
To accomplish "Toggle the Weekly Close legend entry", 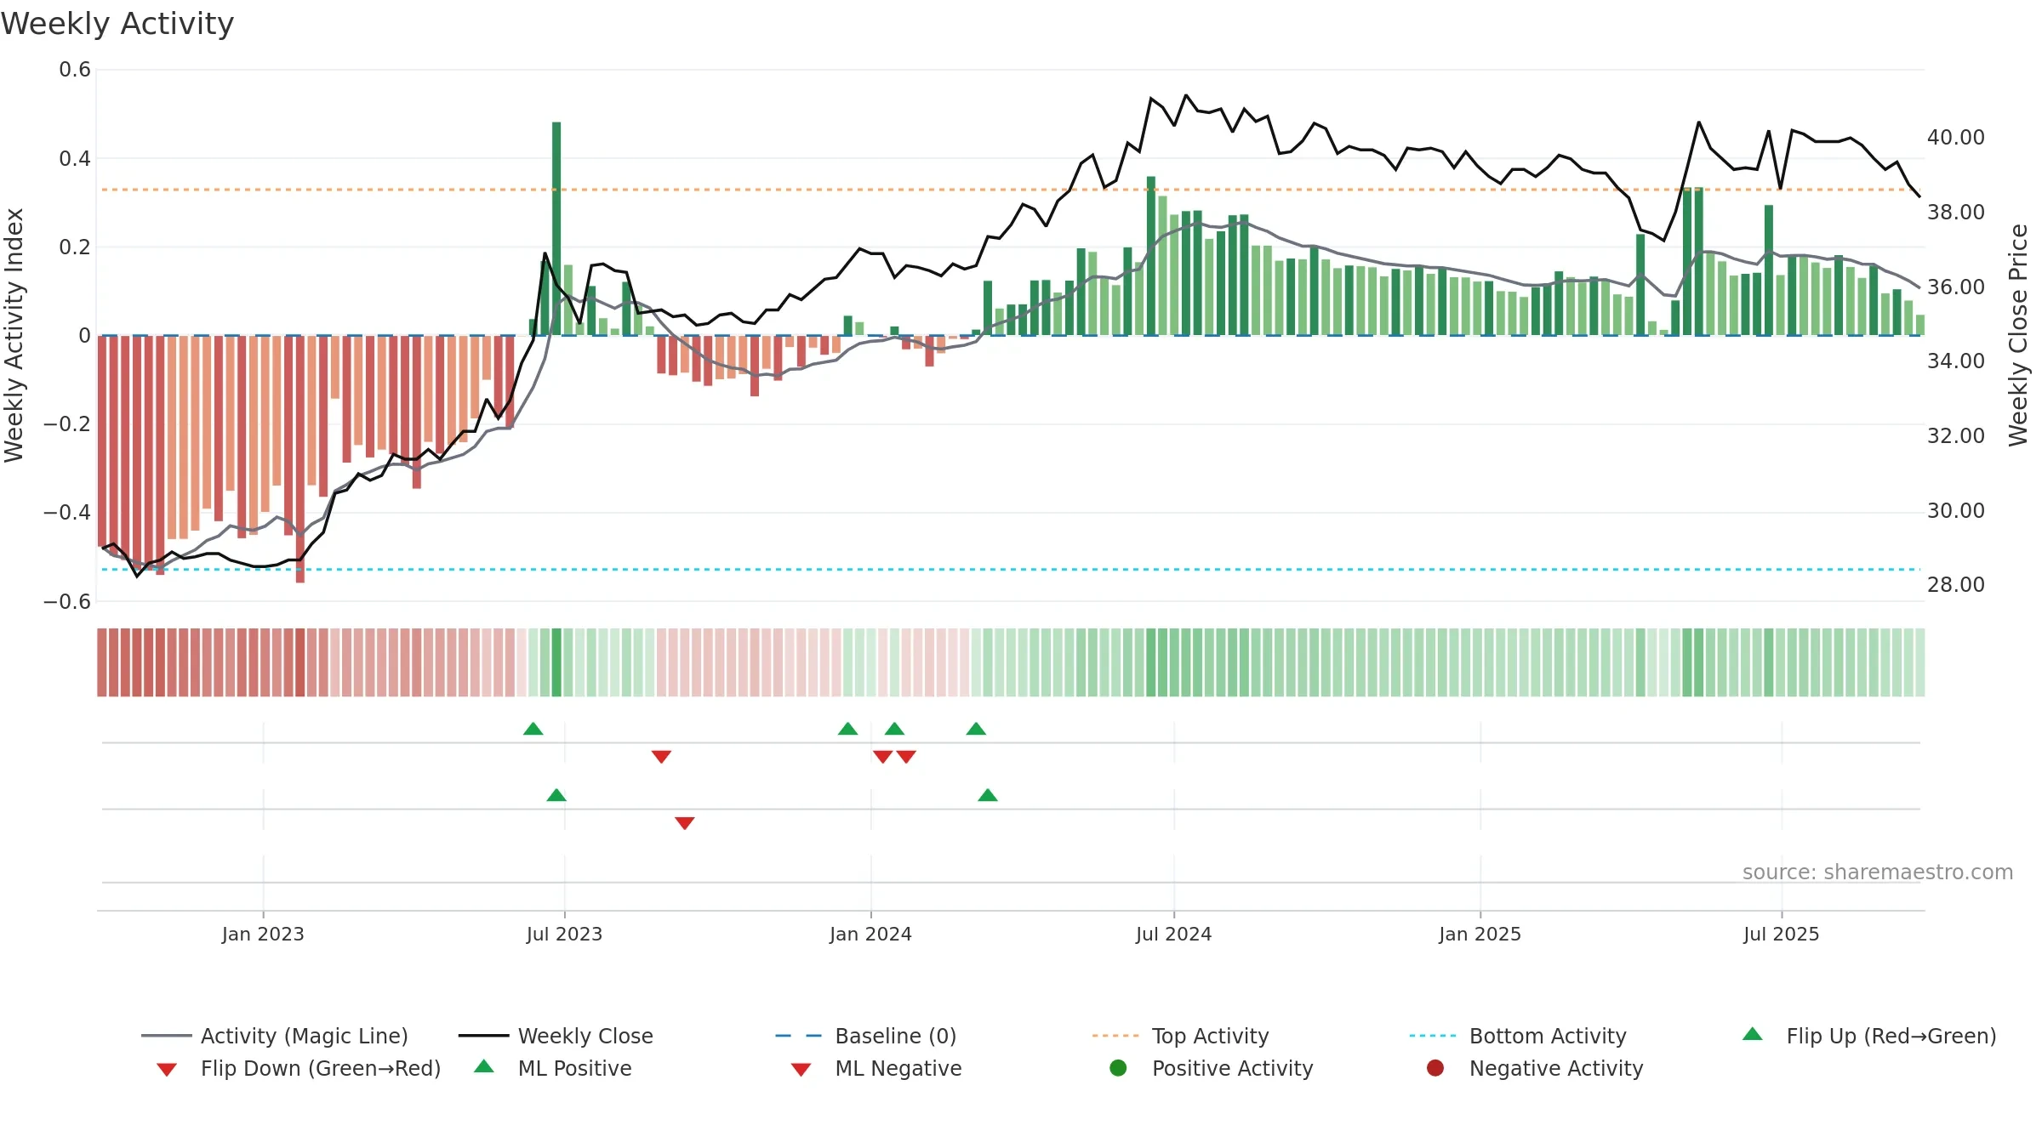I will pyautogui.click(x=556, y=1036).
